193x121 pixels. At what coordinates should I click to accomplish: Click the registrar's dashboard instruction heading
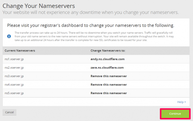tap(91, 26)
